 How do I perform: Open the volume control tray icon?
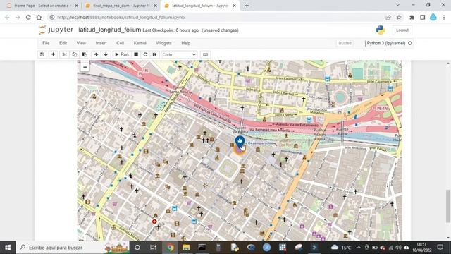point(398,248)
